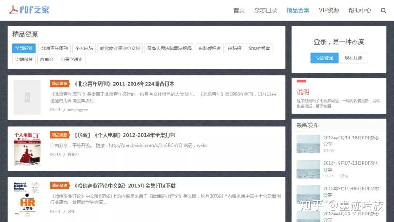Click the 精品资源 badge on 北京青年周刊 post
394x222 pixels.
click(x=60, y=84)
